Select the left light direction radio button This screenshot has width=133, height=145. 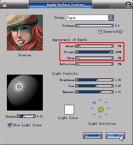coord(92,109)
